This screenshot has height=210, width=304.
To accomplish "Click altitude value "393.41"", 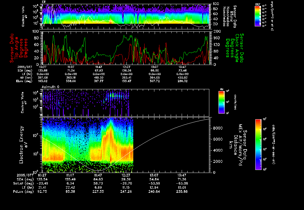I will pos(126,77).
